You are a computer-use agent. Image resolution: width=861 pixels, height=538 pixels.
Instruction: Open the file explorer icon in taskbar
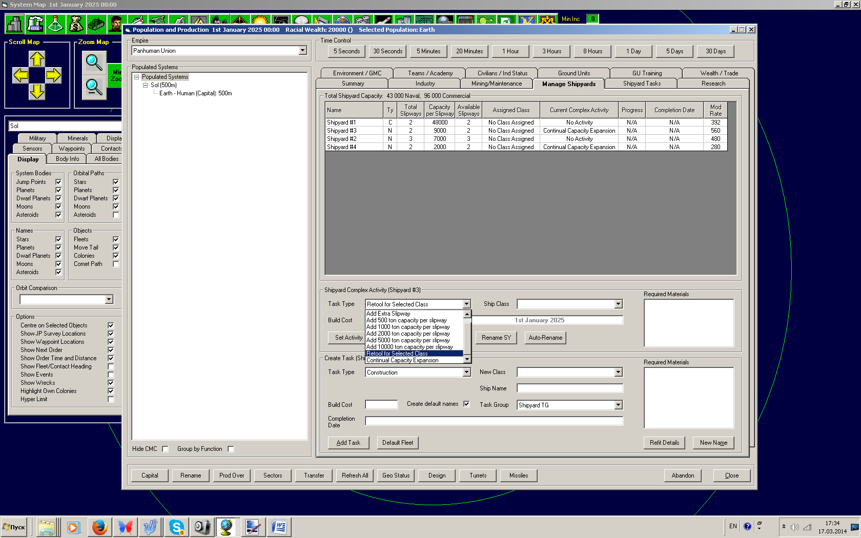[47, 527]
